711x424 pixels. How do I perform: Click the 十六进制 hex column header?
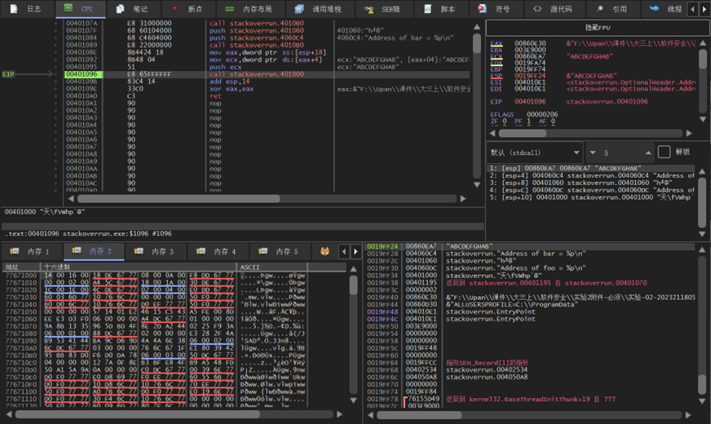(x=57, y=267)
